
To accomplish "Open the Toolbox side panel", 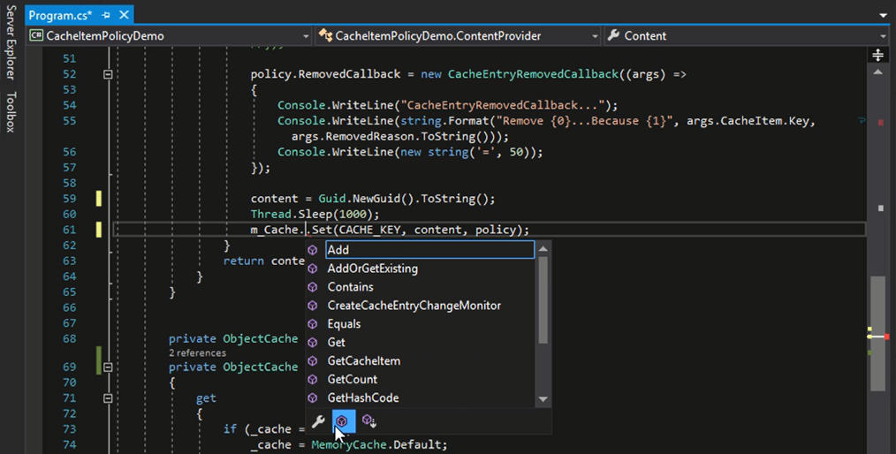I will (11, 112).
